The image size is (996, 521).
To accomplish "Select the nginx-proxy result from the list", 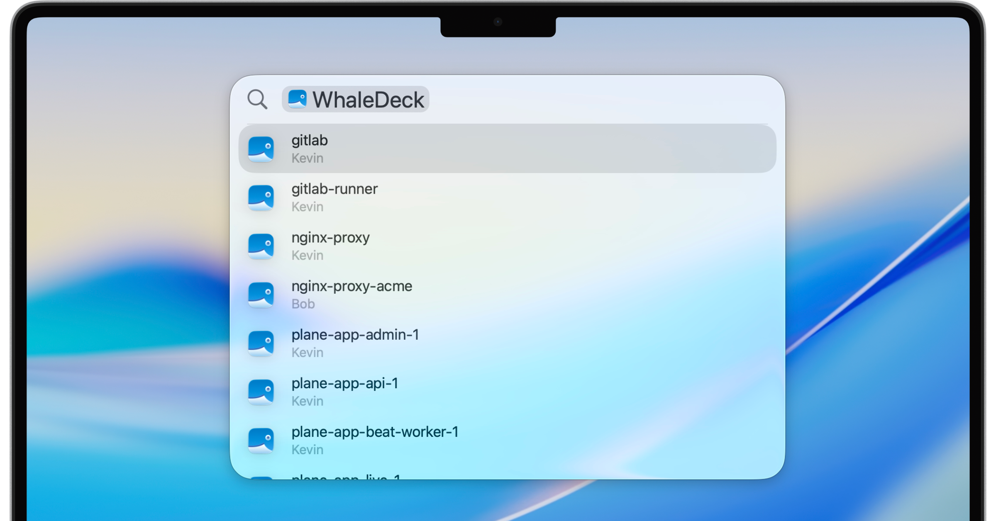I will pyautogui.click(x=415, y=246).
